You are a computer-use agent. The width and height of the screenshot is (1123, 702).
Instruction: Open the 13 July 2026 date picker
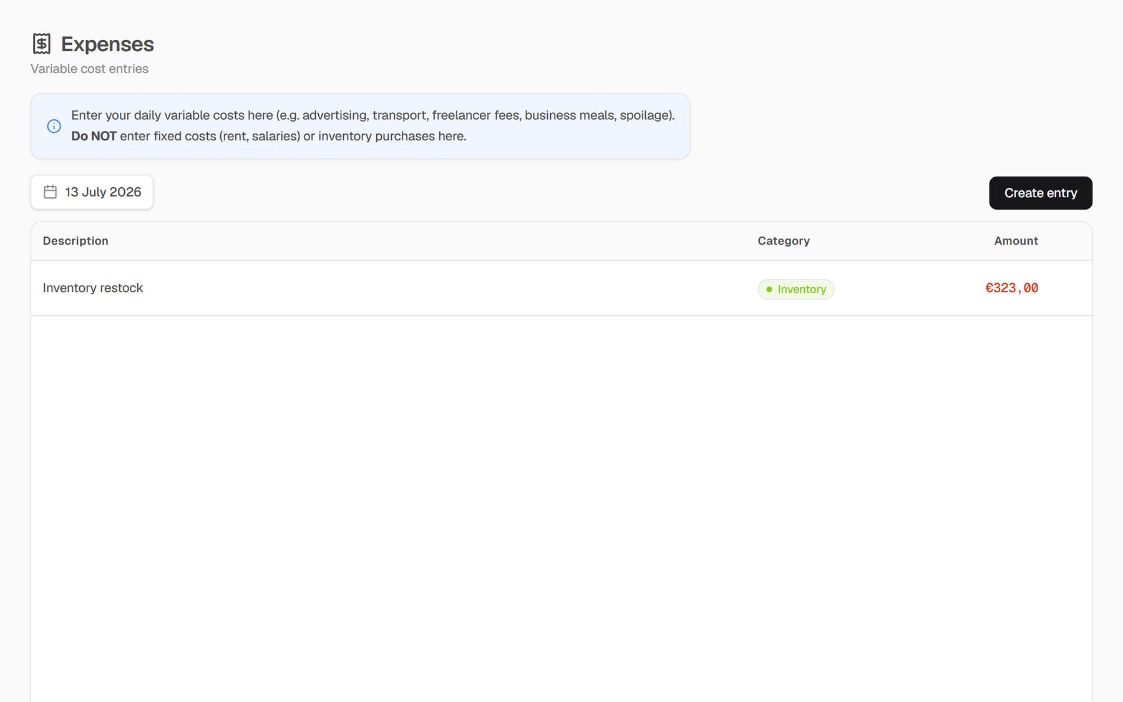[92, 192]
